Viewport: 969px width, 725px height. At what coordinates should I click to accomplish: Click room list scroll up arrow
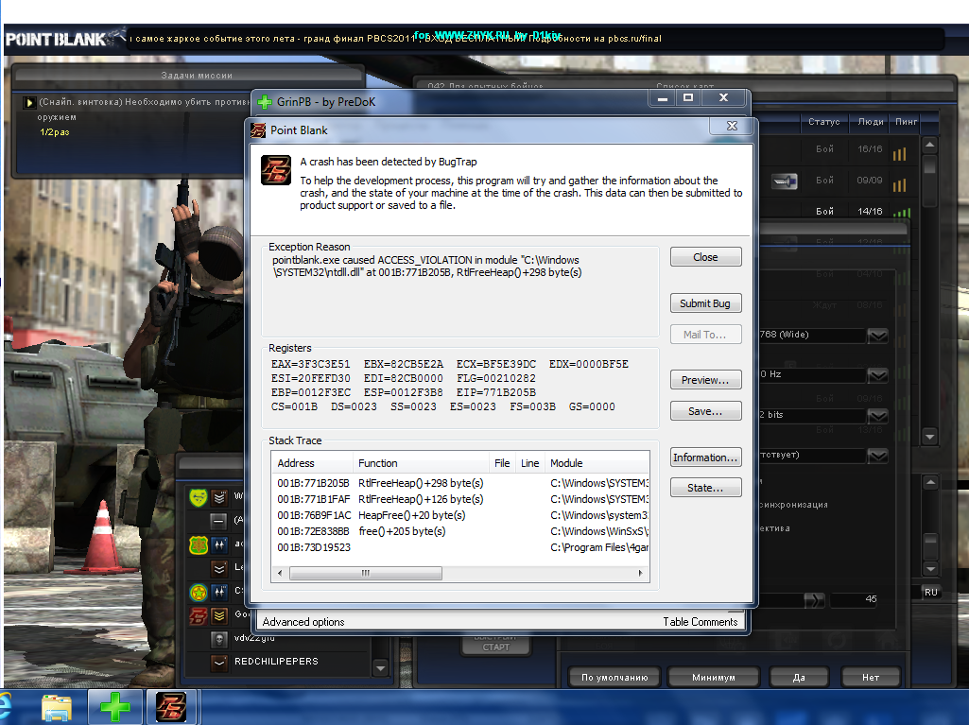coord(930,146)
